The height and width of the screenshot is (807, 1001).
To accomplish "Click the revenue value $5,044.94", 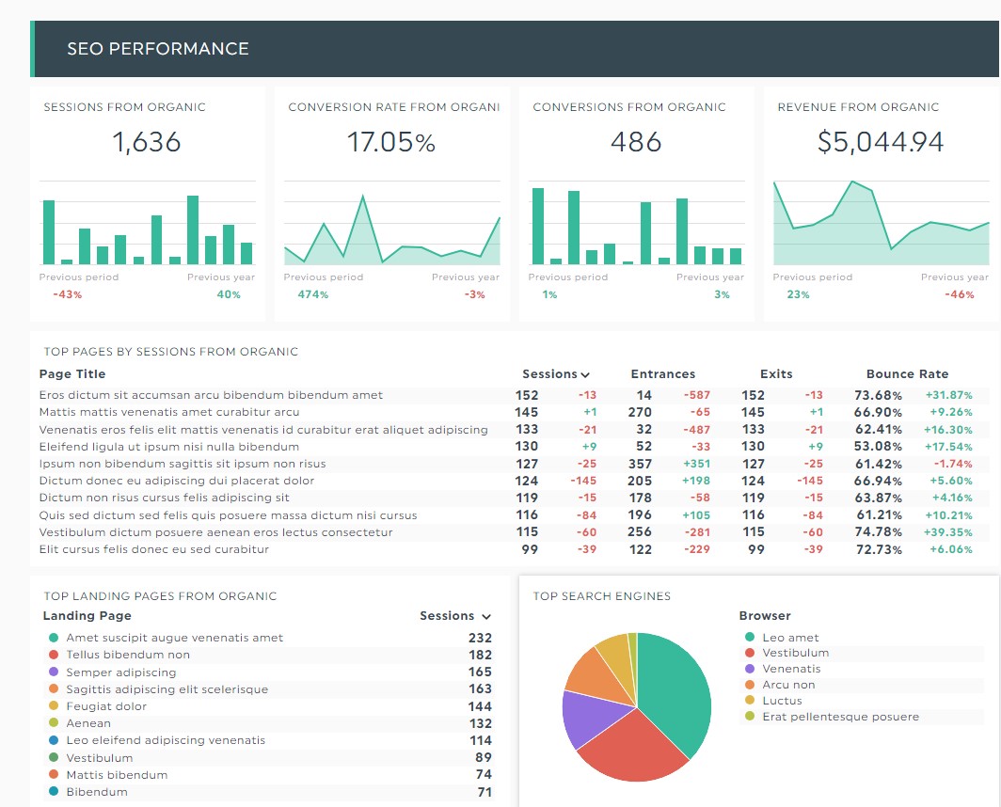I will point(881,142).
